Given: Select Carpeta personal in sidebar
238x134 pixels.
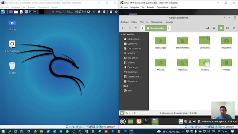Looking at the screenshot, I should coord(132,39).
